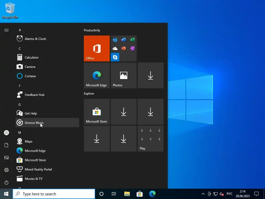Viewport: 265px width, 199px height.
Task: Open Settings gear in the Start sidebar
Action: point(6,170)
